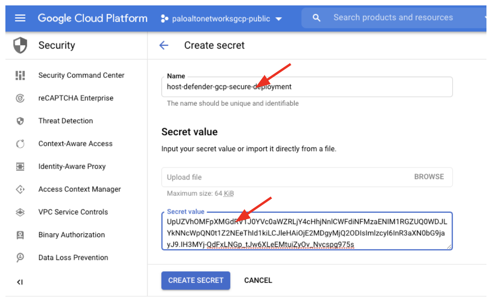Click the Access Context Manager icon
The image size is (488, 297).
20,189
